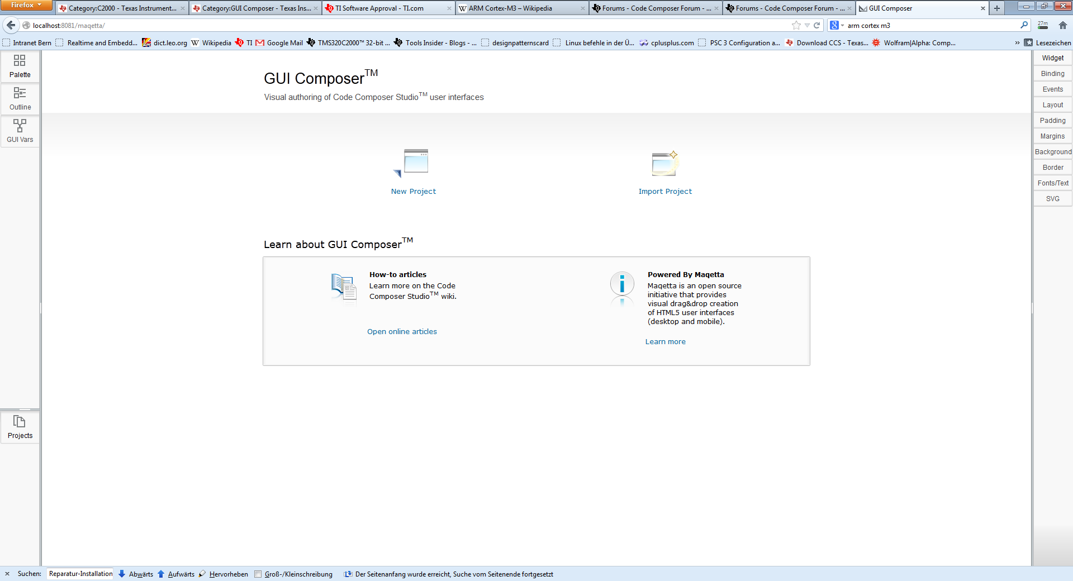Toggle Groß-/Kleinschreibung checkbox
The width and height of the screenshot is (1073, 581).
pyautogui.click(x=258, y=574)
